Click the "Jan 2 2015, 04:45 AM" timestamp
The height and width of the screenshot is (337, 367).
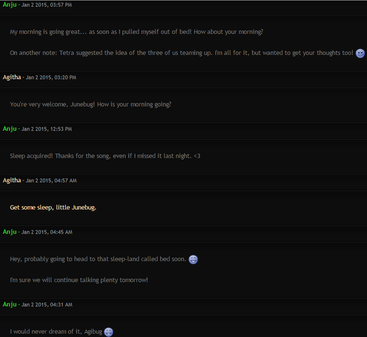(x=47, y=232)
